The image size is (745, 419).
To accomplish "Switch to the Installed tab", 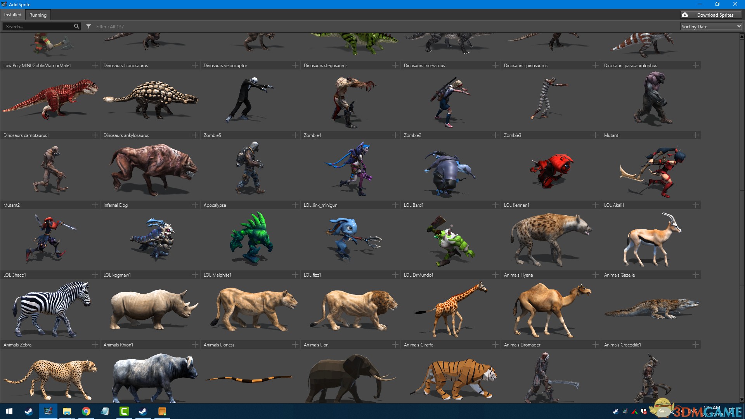I will pos(13,15).
